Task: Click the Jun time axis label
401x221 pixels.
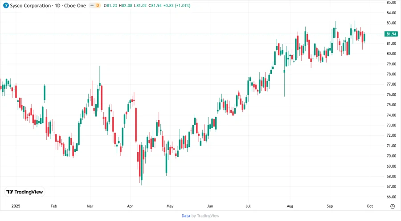Action: pyautogui.click(x=210, y=206)
